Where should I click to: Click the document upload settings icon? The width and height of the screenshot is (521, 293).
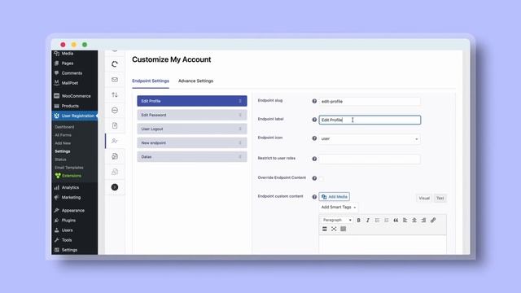click(x=115, y=125)
